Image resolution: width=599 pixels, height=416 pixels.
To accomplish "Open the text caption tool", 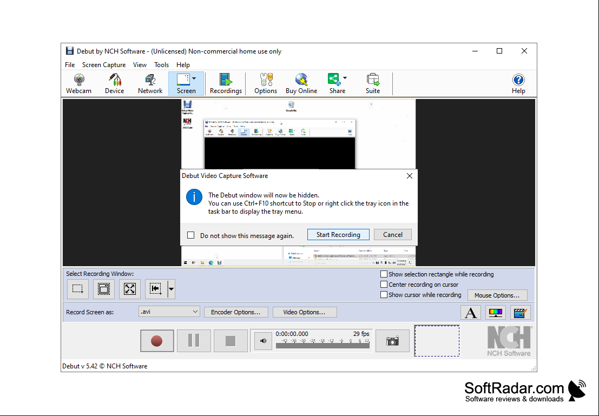I will point(471,313).
